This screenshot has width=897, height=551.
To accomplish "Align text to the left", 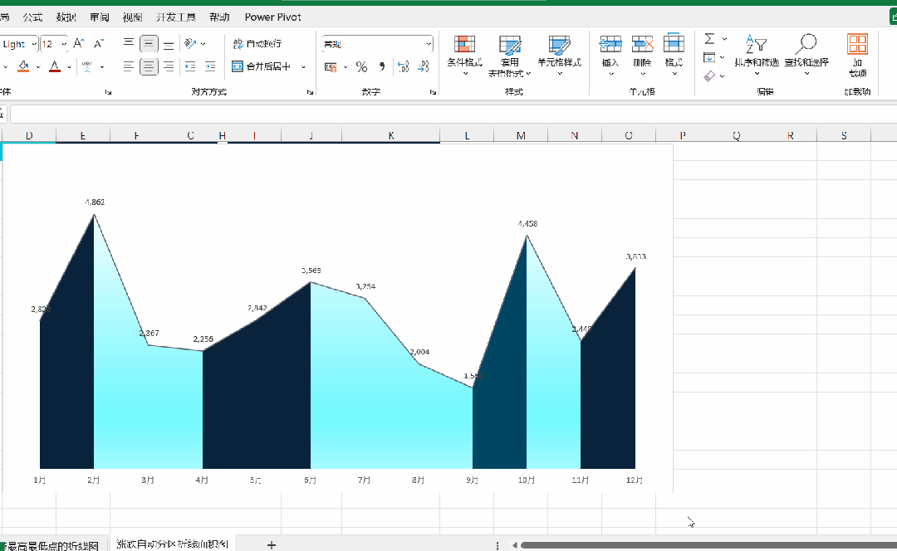I will (x=129, y=67).
